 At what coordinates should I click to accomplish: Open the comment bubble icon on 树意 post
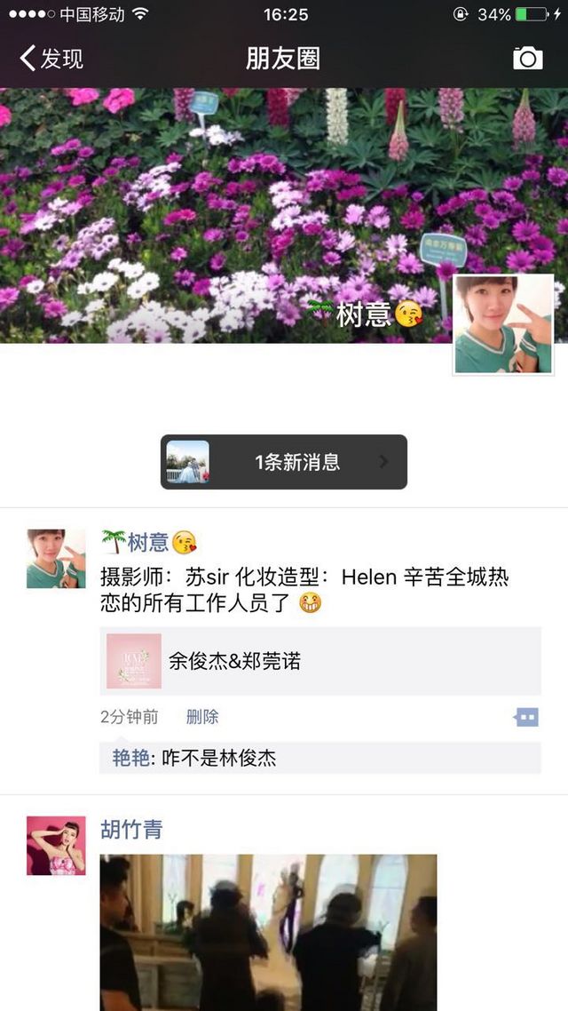[x=527, y=717]
